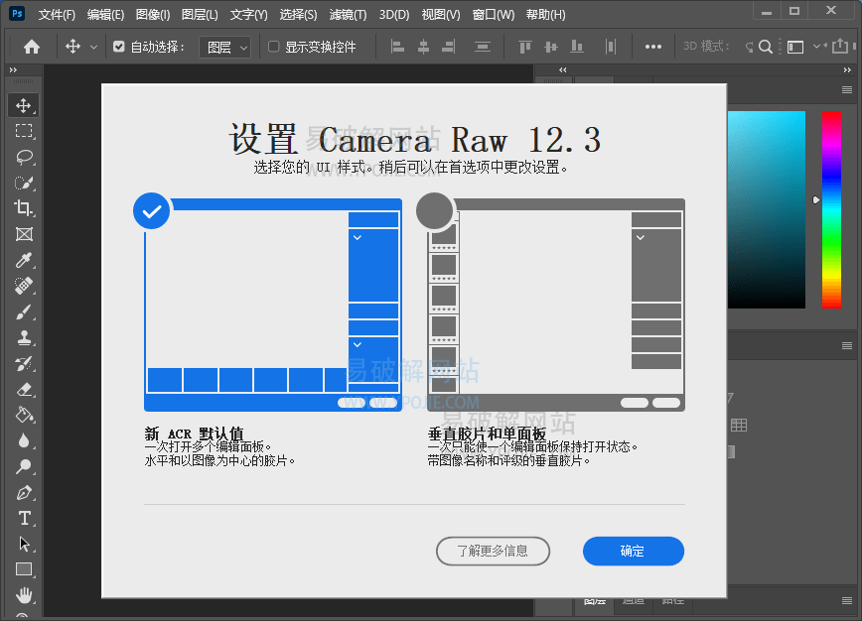Select the Move tool

[23, 104]
